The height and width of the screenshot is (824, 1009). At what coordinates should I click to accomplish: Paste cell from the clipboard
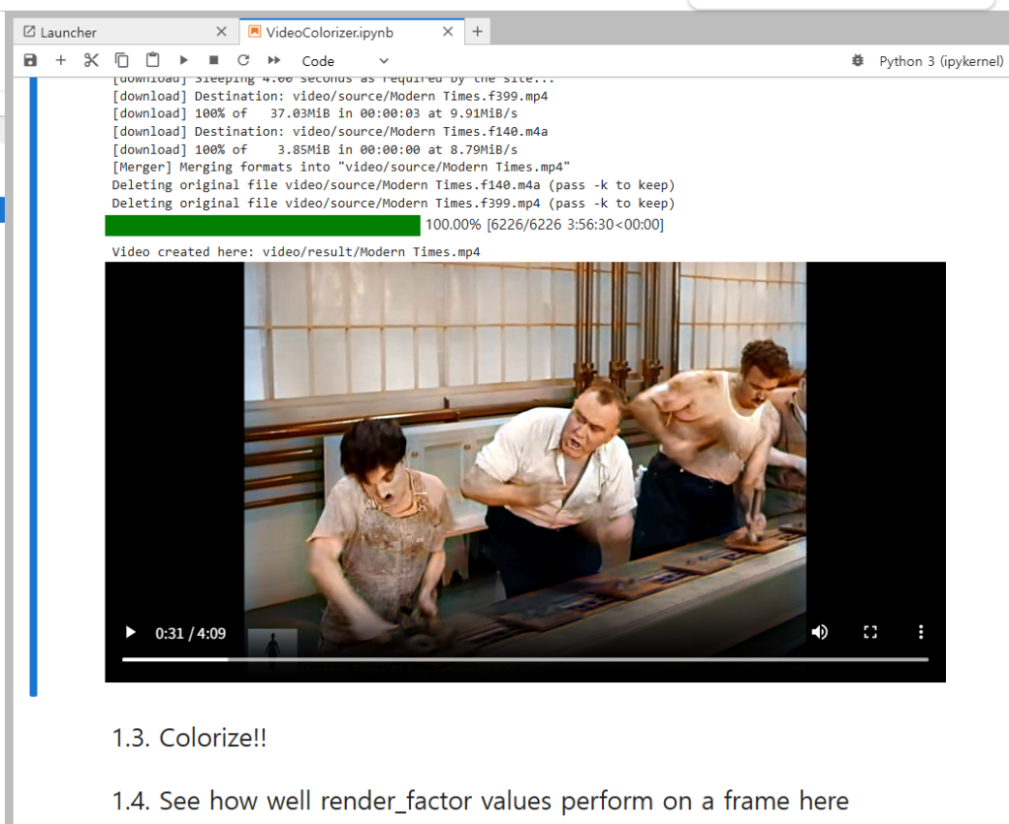point(153,60)
